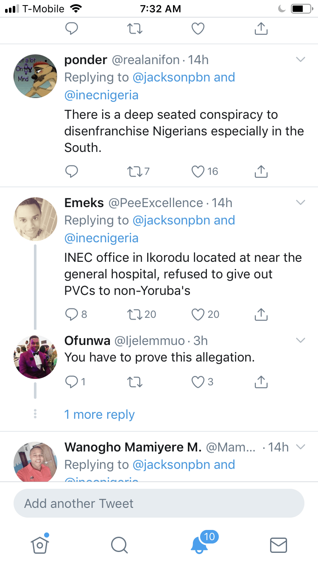Like ponder's tweet with 16 likes
This screenshot has height=566, width=318.
click(198, 171)
